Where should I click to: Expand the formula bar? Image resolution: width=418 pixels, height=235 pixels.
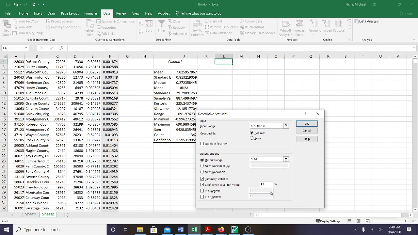coord(414,48)
